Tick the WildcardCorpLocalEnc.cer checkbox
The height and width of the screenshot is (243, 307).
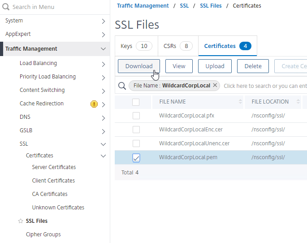pos(136,130)
